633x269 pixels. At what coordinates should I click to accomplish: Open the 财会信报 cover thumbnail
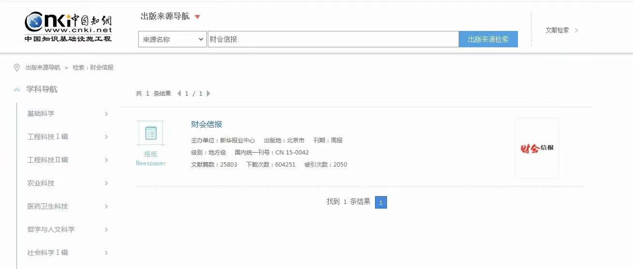pyautogui.click(x=537, y=148)
